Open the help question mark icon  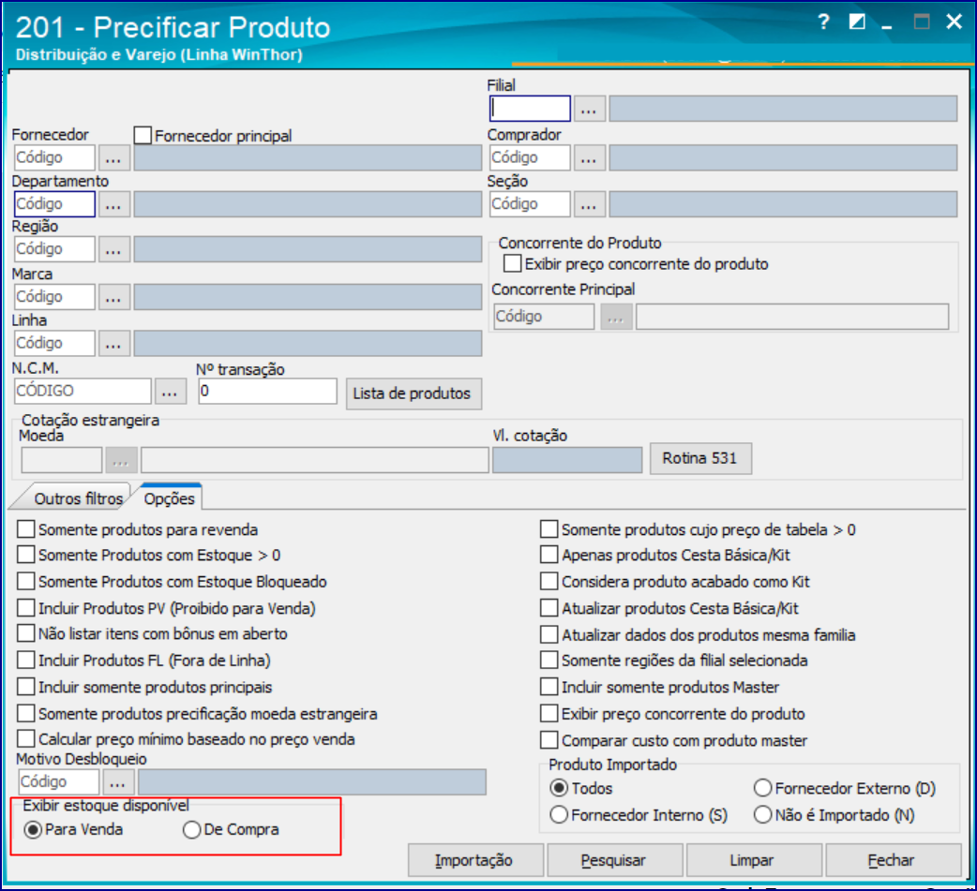click(824, 22)
